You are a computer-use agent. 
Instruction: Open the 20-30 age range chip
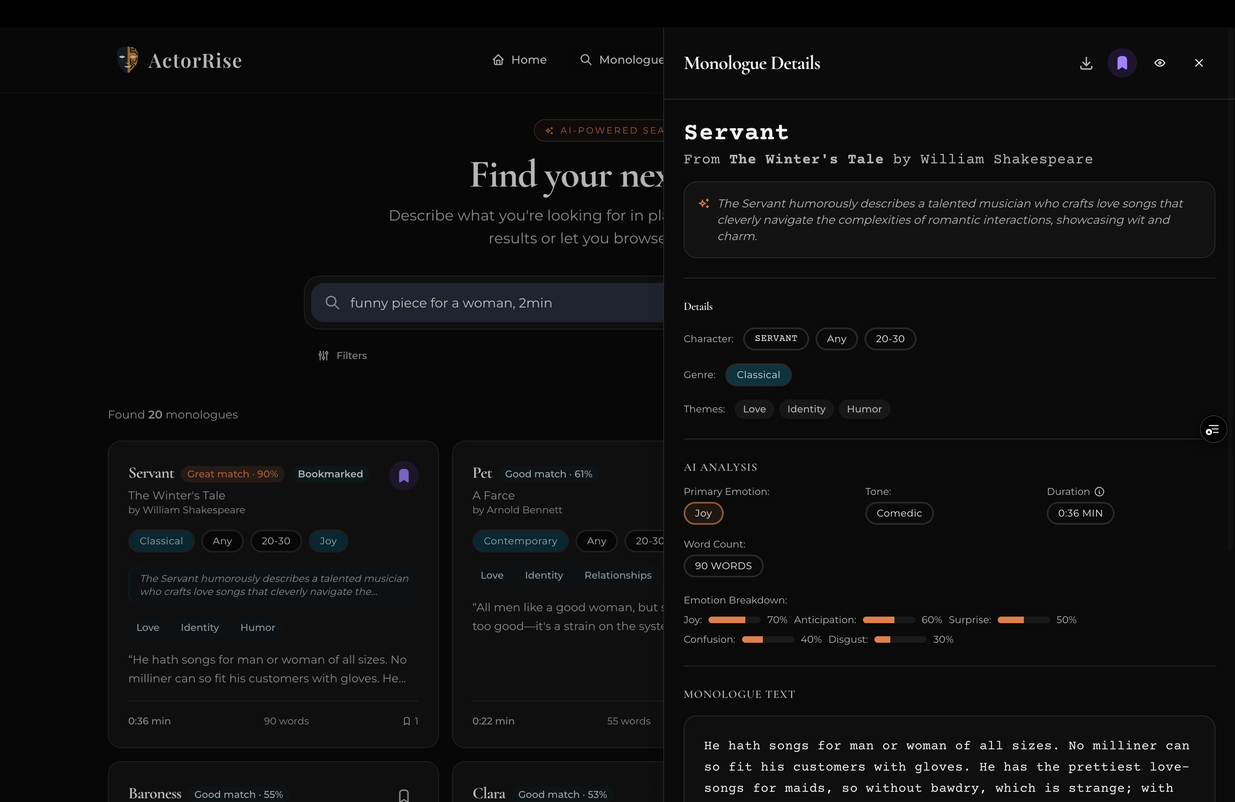tap(889, 339)
